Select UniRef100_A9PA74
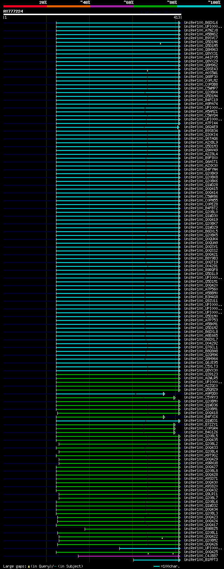This screenshot has width=224, height=569. 201,104
